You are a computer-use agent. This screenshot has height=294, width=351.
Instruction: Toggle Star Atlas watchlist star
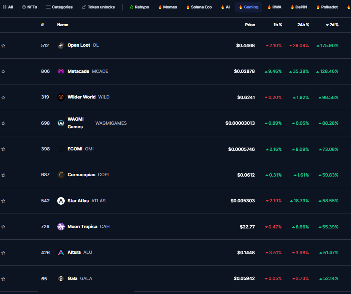point(3,201)
